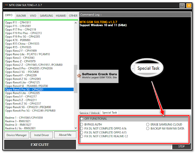The width and height of the screenshot is (195, 153).
Task: Select Oppo Reno2 Z - CPH1945 entry
Action: (39, 65)
